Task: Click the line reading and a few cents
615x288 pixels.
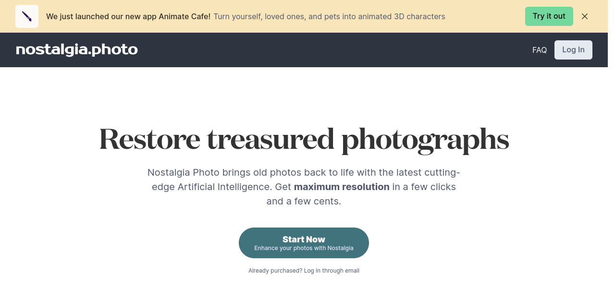Action: pyautogui.click(x=304, y=201)
